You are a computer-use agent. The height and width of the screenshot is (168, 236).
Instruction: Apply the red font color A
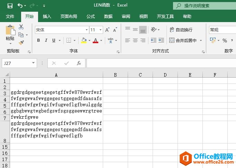(x=96, y=40)
